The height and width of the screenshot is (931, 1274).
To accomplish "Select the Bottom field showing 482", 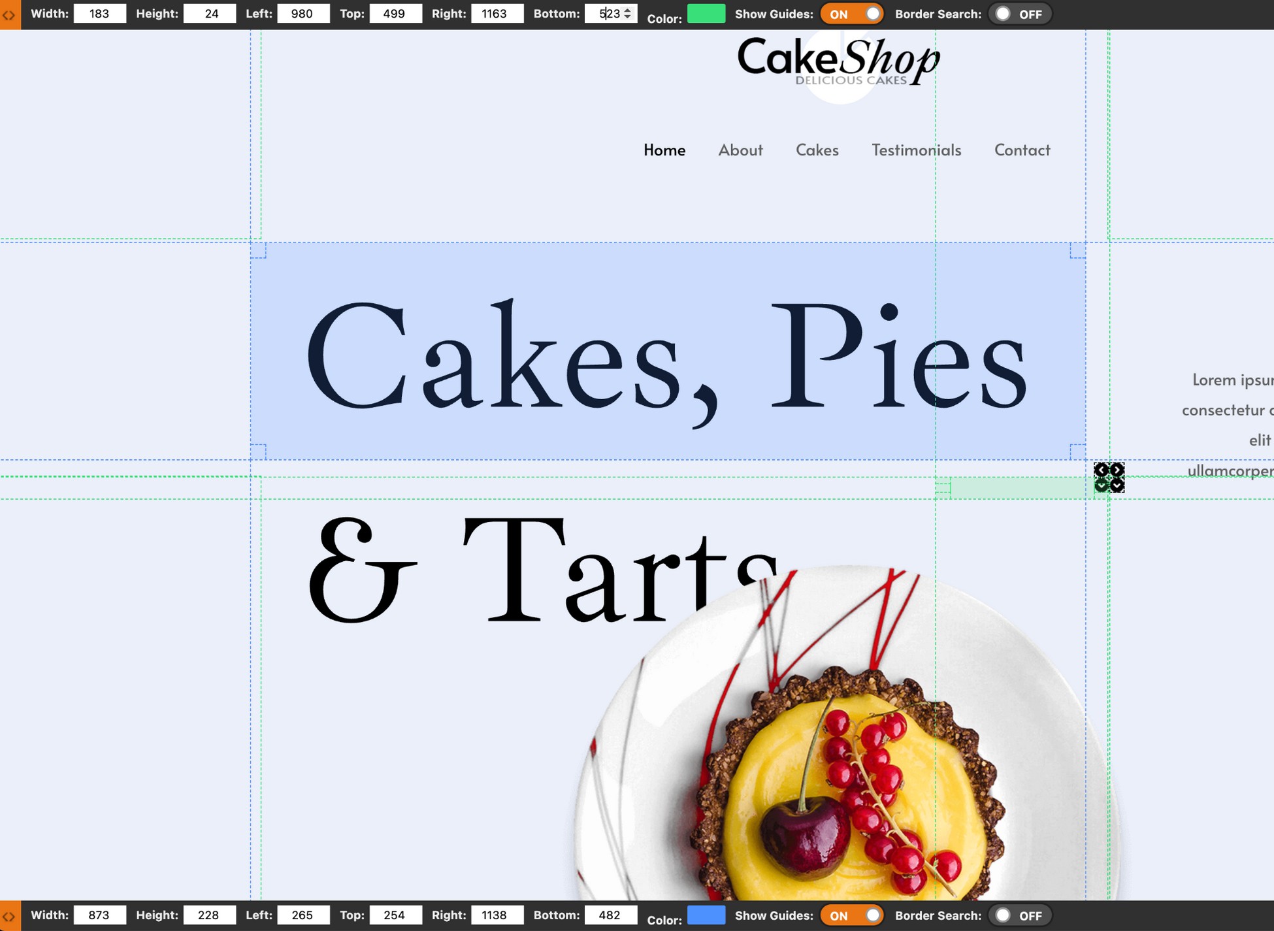I will click(611, 915).
